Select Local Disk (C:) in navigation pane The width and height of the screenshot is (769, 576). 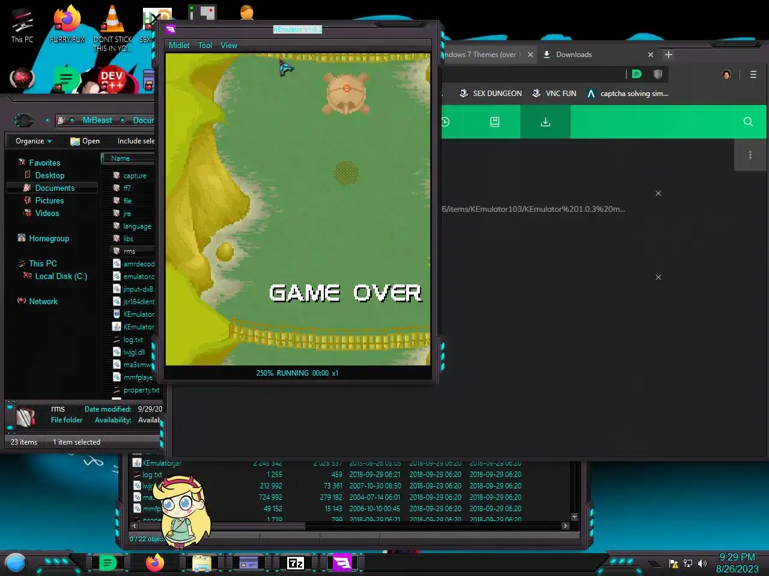(61, 276)
